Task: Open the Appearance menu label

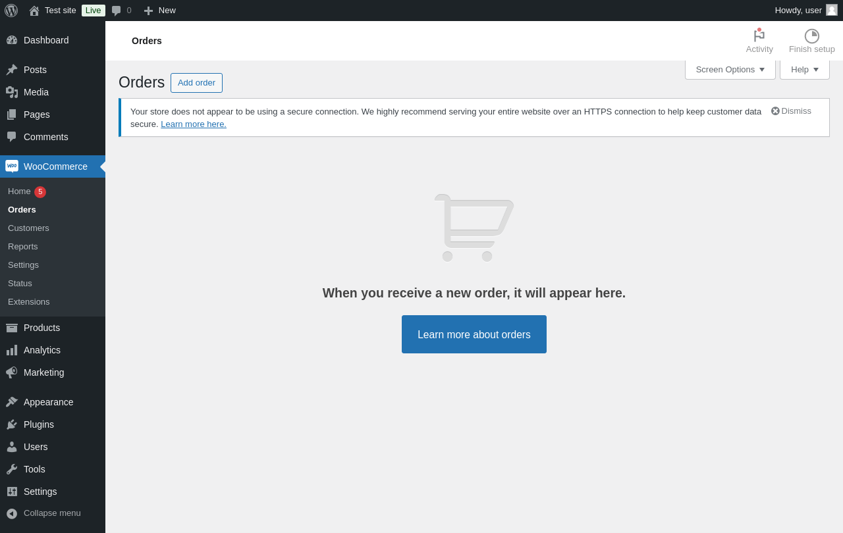Action: pos(49,402)
